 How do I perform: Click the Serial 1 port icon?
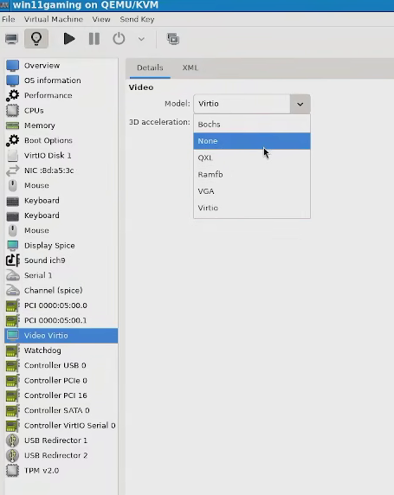13,275
